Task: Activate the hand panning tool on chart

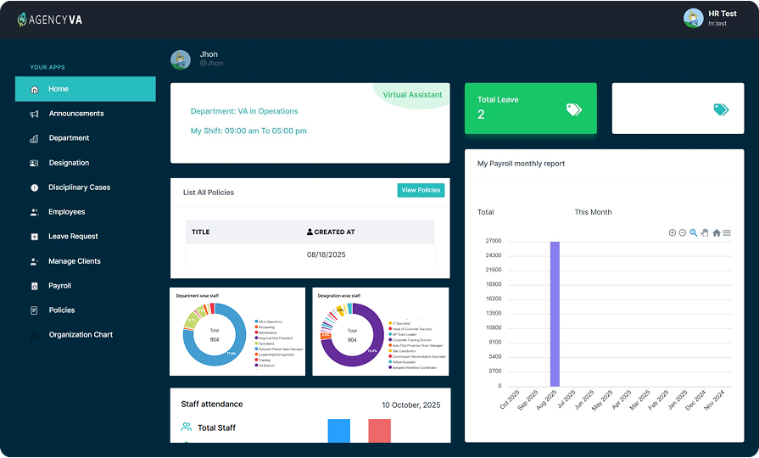Action: 705,232
